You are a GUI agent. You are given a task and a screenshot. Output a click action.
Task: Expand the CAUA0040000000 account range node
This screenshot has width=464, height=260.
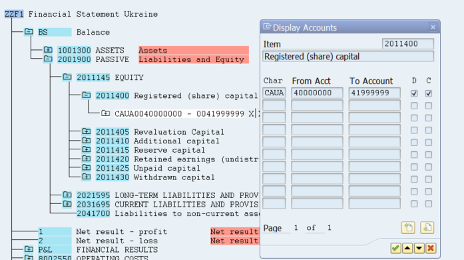pos(105,113)
